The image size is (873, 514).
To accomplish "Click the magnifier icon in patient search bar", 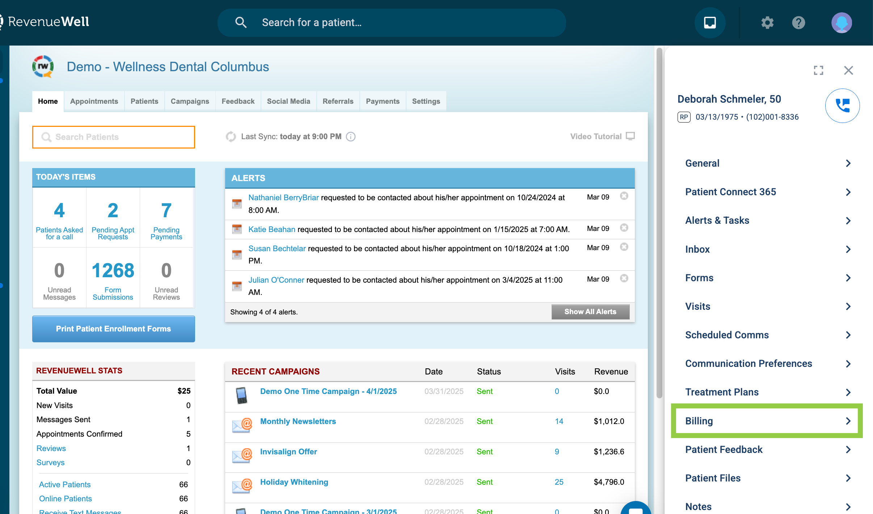I will tap(241, 22).
